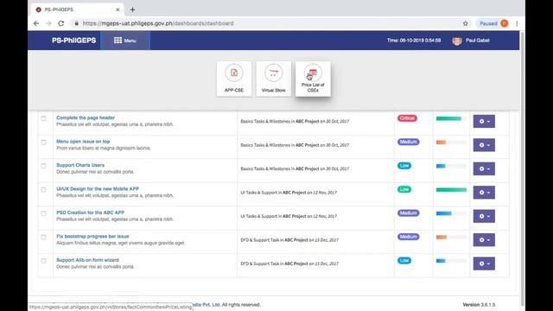The image size is (553, 311).
Task: Click progress bar of Complete the page header
Action: coord(451,118)
